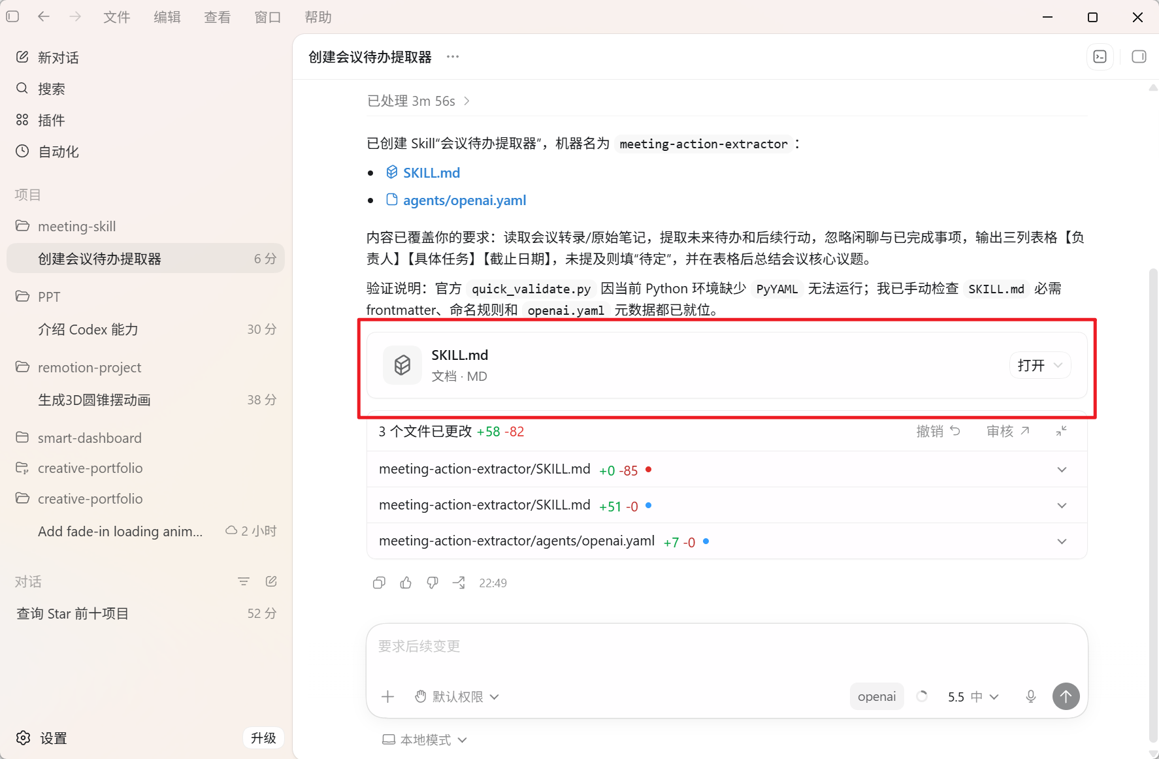This screenshot has height=759, width=1159.
Task: Start a 新对话
Action: tap(146, 57)
